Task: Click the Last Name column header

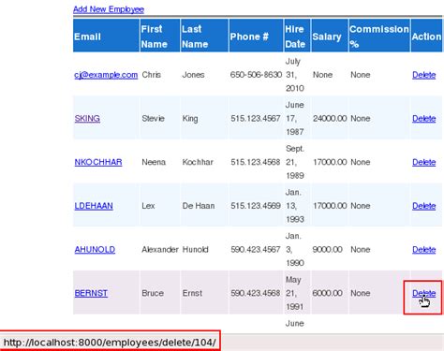Action: pos(204,36)
